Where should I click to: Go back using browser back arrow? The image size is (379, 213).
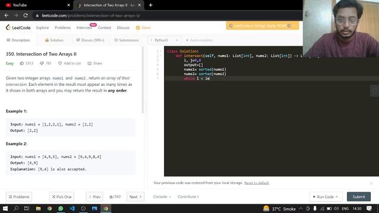coord(7,15)
